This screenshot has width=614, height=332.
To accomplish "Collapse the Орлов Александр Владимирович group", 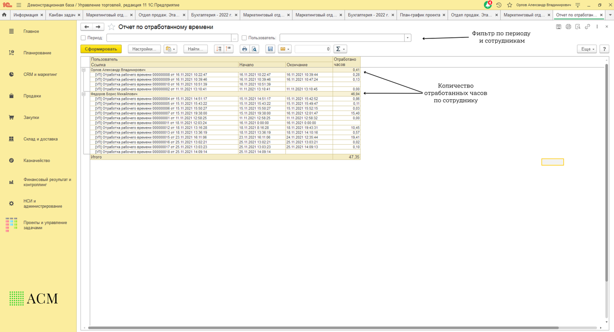I will [x=84, y=70].
